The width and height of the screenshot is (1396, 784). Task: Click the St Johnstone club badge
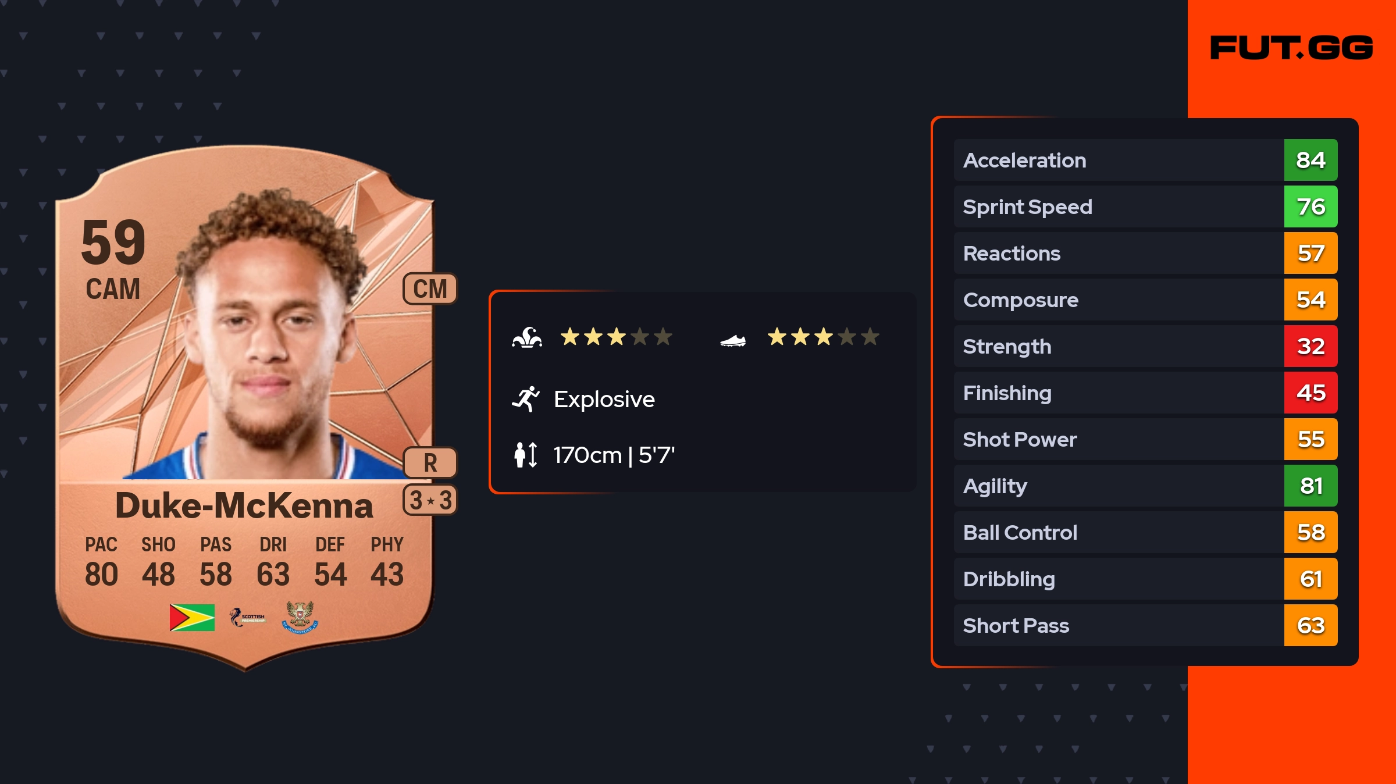pyautogui.click(x=300, y=617)
